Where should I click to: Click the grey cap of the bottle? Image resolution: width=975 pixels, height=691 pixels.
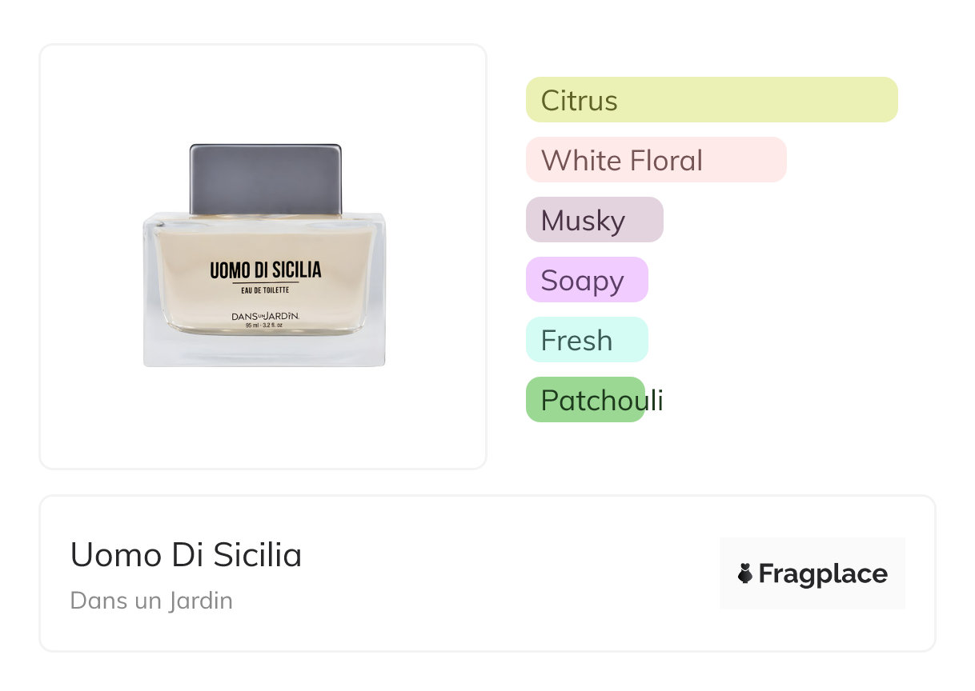tap(266, 179)
